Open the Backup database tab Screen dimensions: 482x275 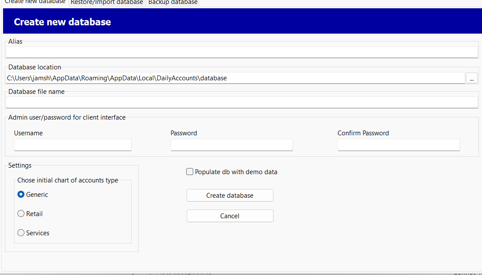point(173,3)
